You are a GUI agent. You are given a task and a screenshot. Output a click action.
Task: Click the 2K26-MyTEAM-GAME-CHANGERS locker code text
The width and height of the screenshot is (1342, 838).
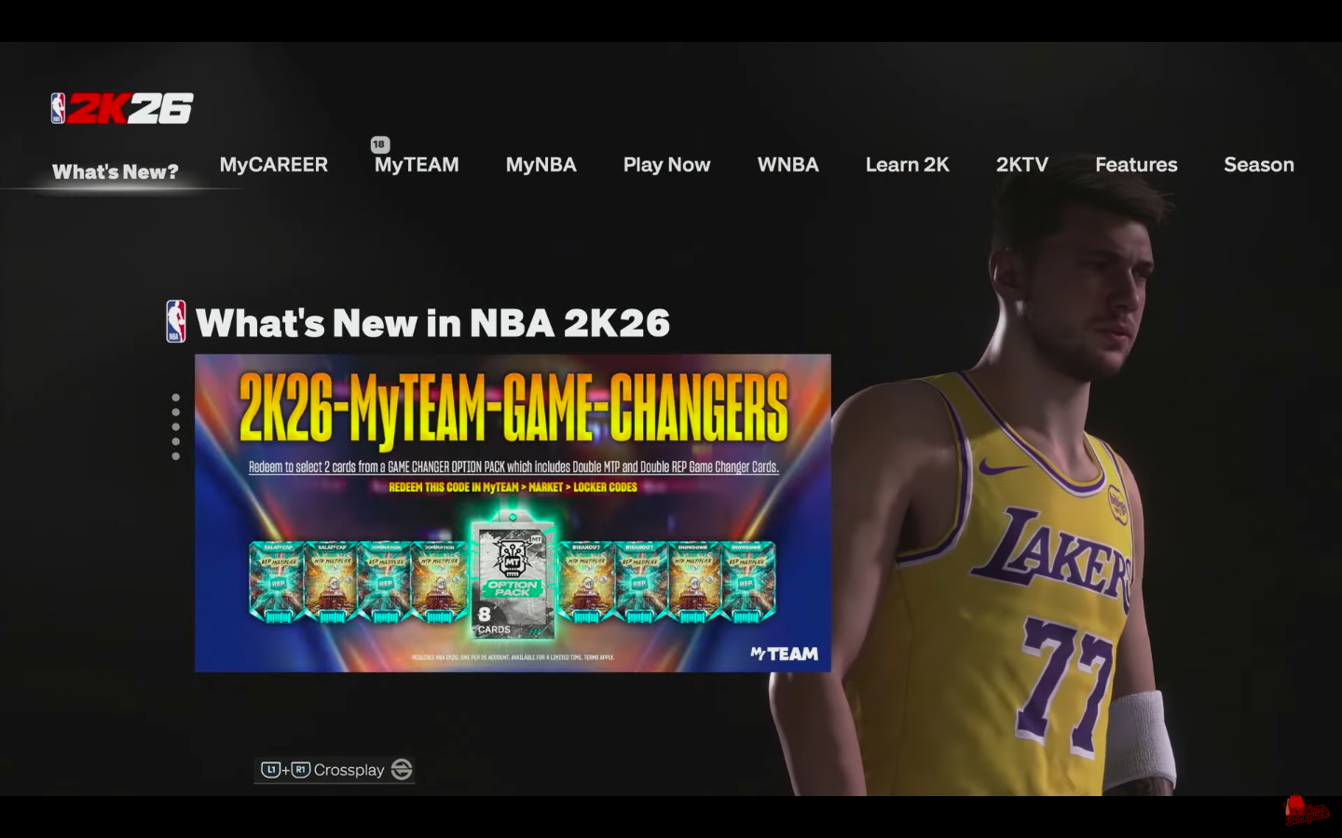514,409
